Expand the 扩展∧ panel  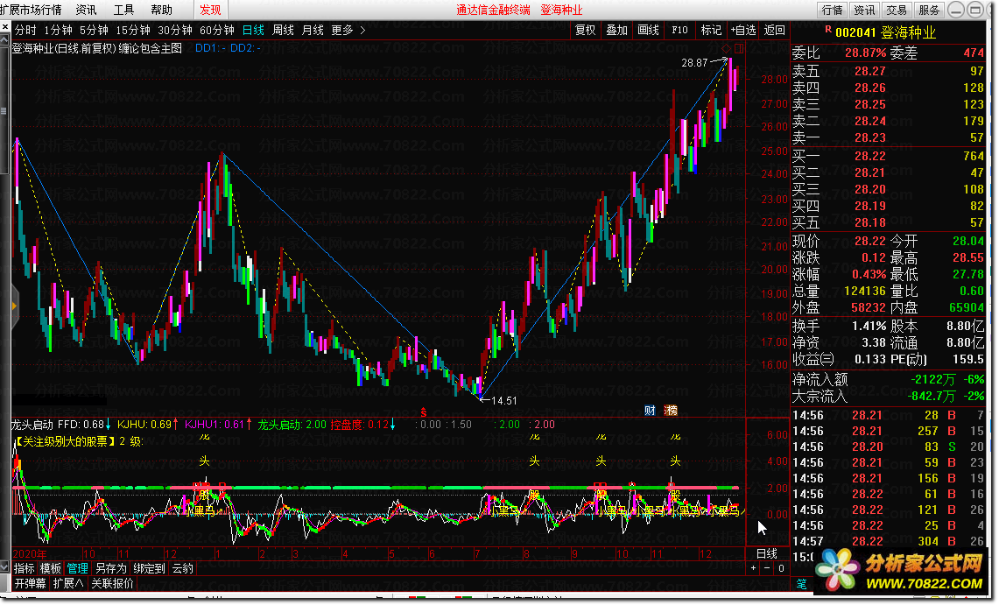tap(68, 583)
